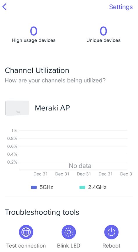The height and width of the screenshot is (252, 138).
Task: Tap the Channel Utilization heading
Action: [37, 70]
